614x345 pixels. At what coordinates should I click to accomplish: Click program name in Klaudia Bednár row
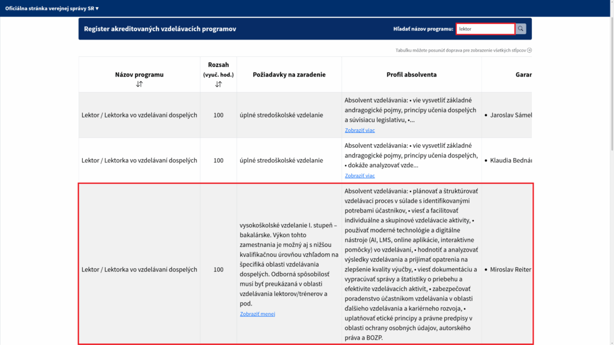tap(139, 161)
